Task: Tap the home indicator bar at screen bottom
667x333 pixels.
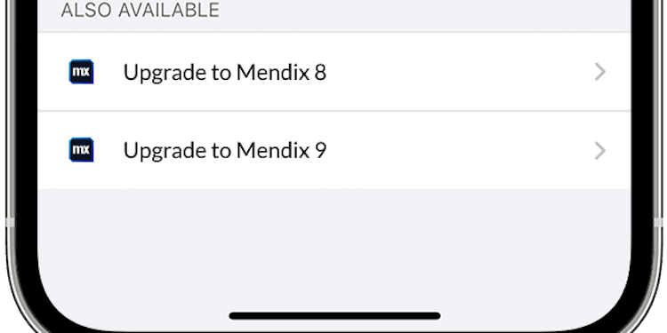Action: (x=334, y=315)
